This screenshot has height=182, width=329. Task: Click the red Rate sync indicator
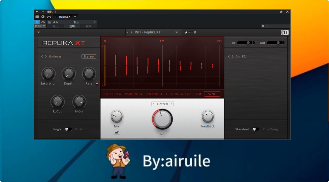coord(97,83)
